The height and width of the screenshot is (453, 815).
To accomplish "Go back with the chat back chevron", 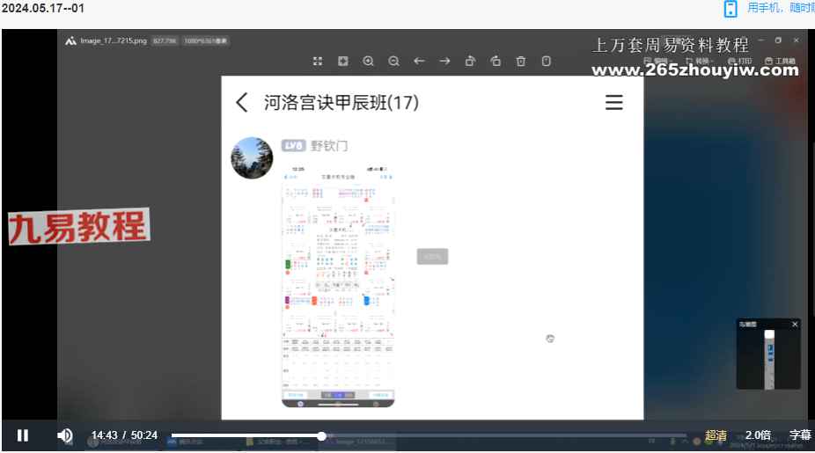I will coord(242,102).
